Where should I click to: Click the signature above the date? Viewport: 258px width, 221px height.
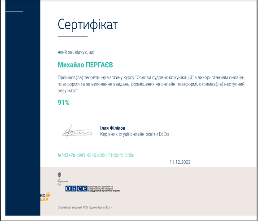point(77,131)
